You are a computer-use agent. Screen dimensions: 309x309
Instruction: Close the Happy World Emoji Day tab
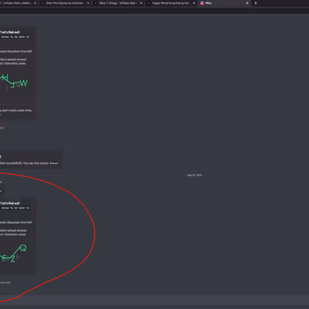194,3
